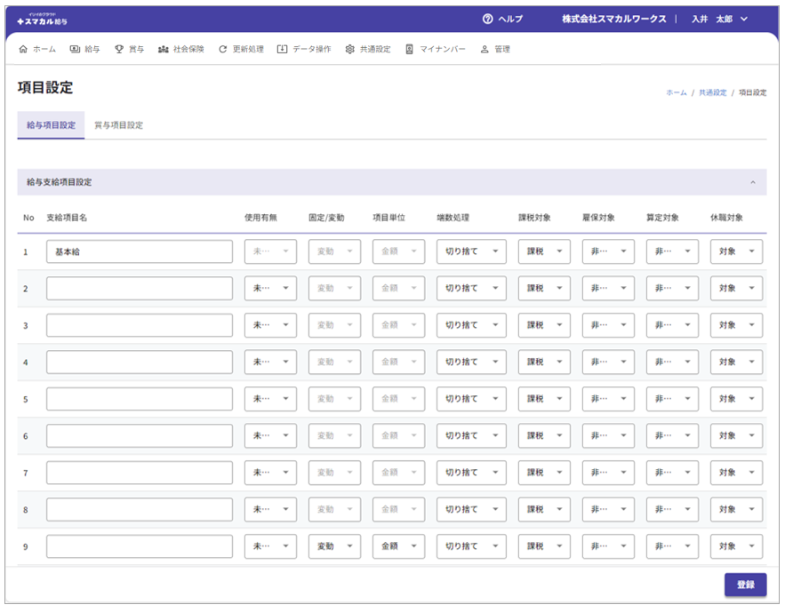Click the 登録 button

point(745,585)
